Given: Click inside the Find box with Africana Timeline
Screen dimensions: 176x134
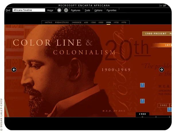Looking at the screenshot, I should pos(29,10).
